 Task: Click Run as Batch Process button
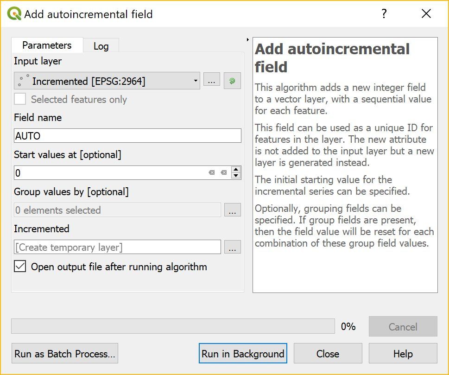click(x=65, y=353)
